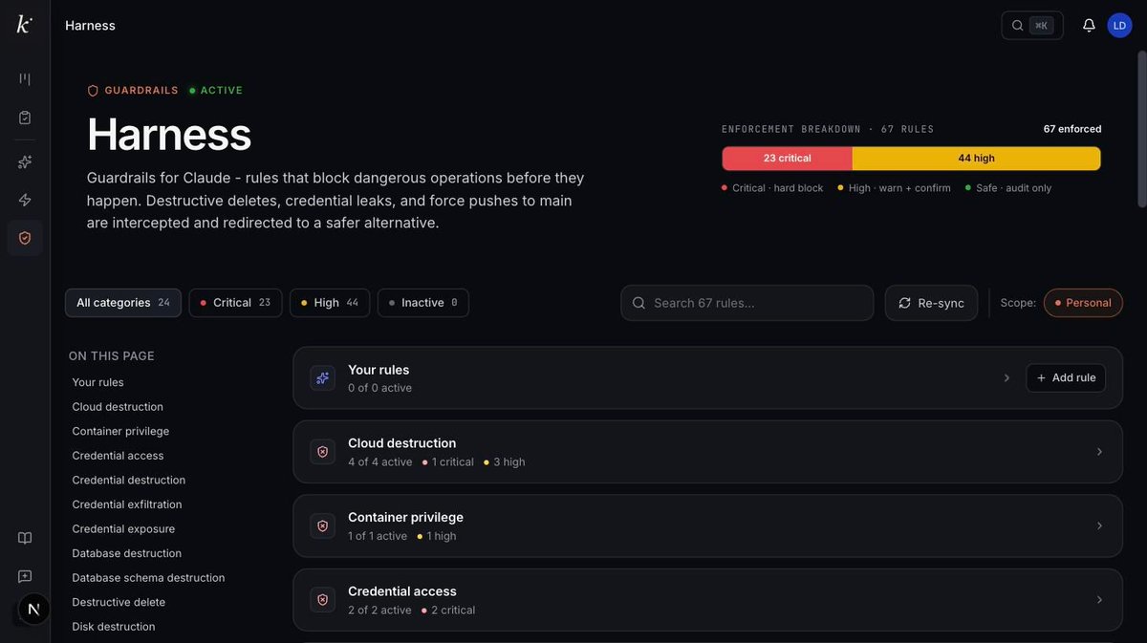Image resolution: width=1147 pixels, height=643 pixels.
Task: Toggle the Inactive 0 filter
Action: [423, 303]
